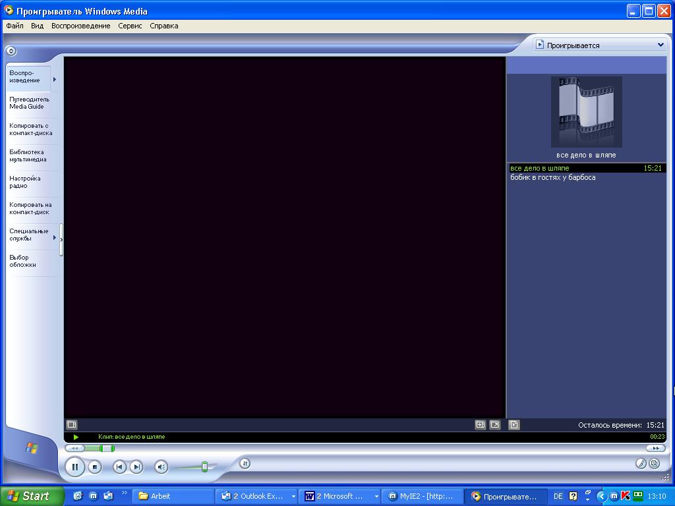The height and width of the screenshot is (506, 675).
Task: Stop the clip with the stop button
Action: pyautogui.click(x=95, y=467)
